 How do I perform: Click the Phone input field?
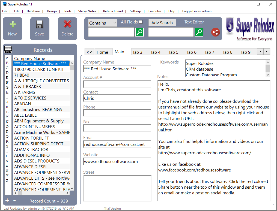coord(117,113)
